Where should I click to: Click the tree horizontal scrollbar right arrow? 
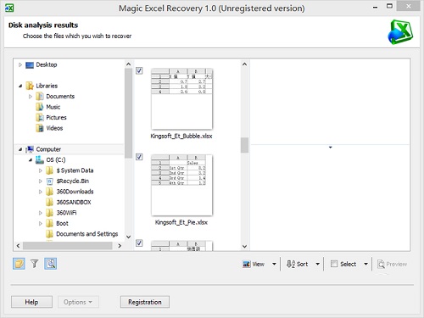pos(120,246)
